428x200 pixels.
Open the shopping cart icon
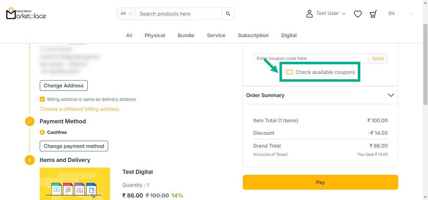click(373, 14)
